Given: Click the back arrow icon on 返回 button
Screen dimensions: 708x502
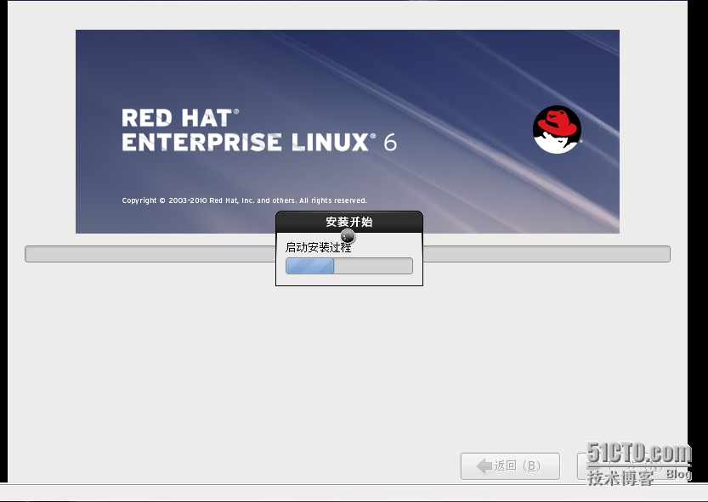Looking at the screenshot, I should (484, 465).
